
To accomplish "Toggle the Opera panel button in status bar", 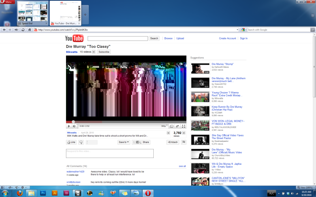I will (3, 188).
